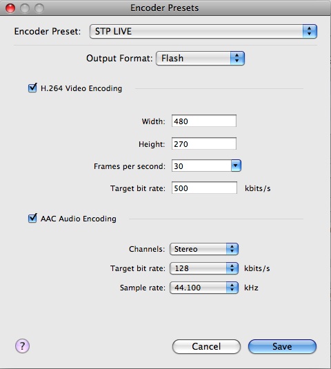331x369 pixels.
Task: Click the audio bit rate 128 arrows
Action: tap(232, 268)
